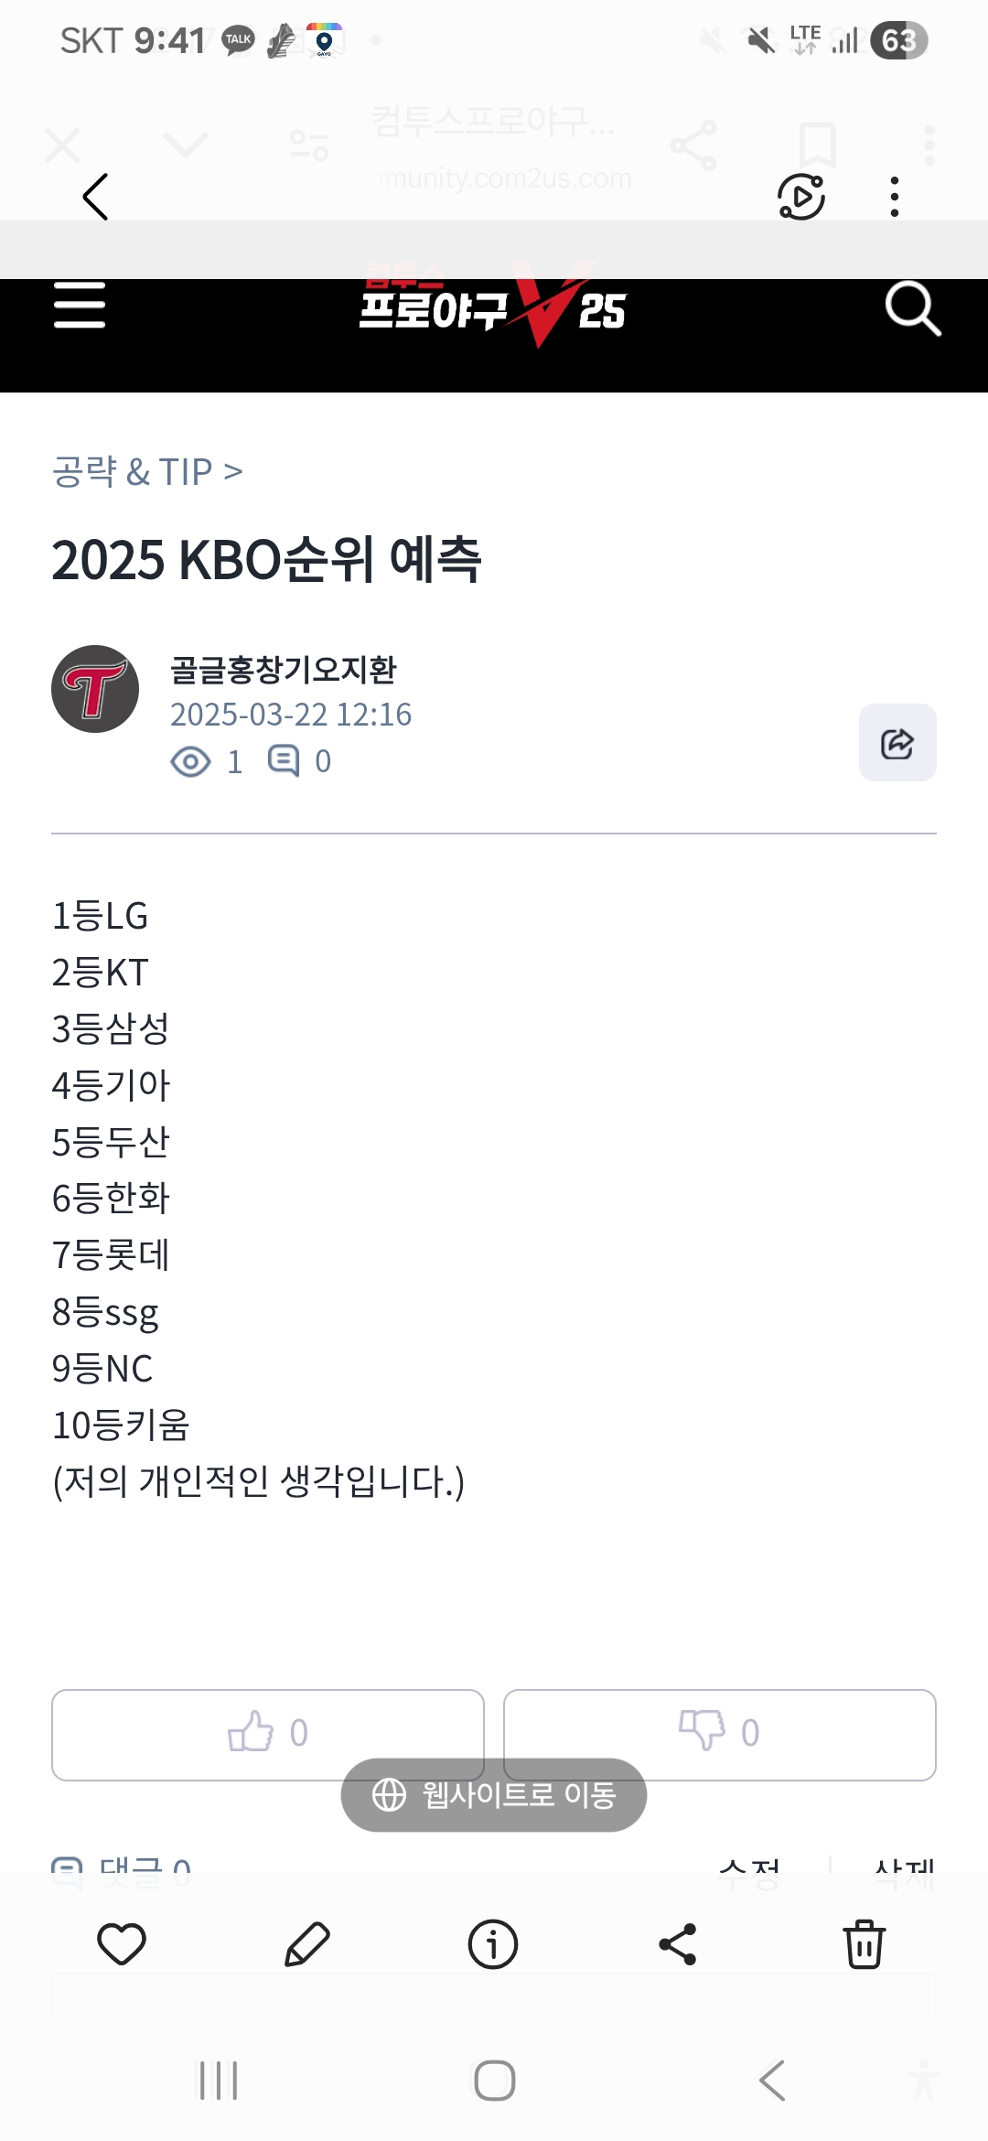This screenshot has height=2141, width=988.
Task: Tap the motion photo play icon
Action: click(x=801, y=197)
